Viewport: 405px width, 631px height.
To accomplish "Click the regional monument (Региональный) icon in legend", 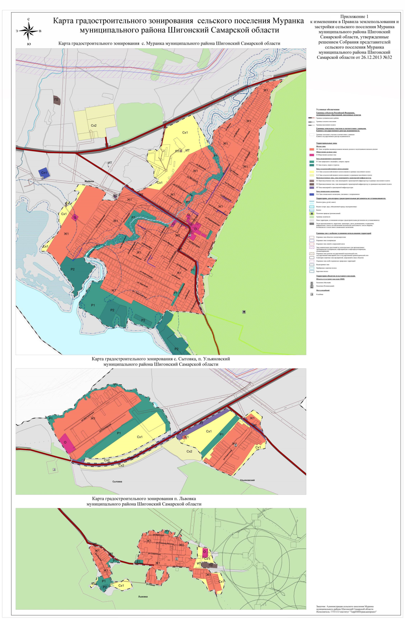I will click(x=312, y=286).
